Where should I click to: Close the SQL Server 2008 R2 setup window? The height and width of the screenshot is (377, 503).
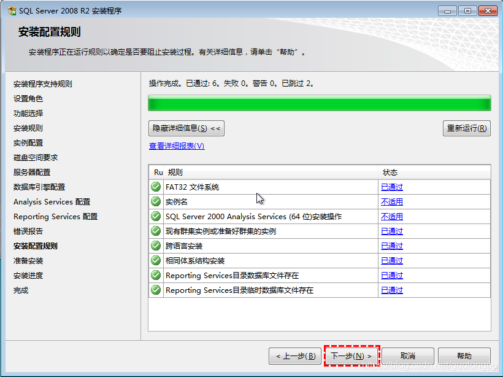(x=488, y=11)
